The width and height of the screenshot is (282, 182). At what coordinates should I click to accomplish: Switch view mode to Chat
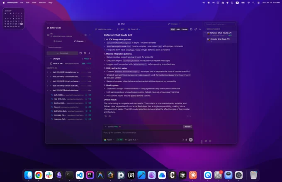click(x=173, y=29)
